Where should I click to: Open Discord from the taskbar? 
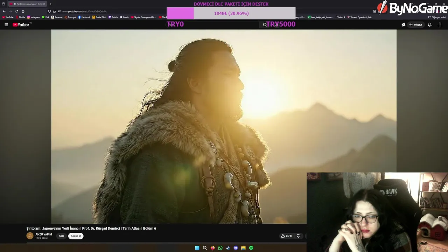point(236,248)
